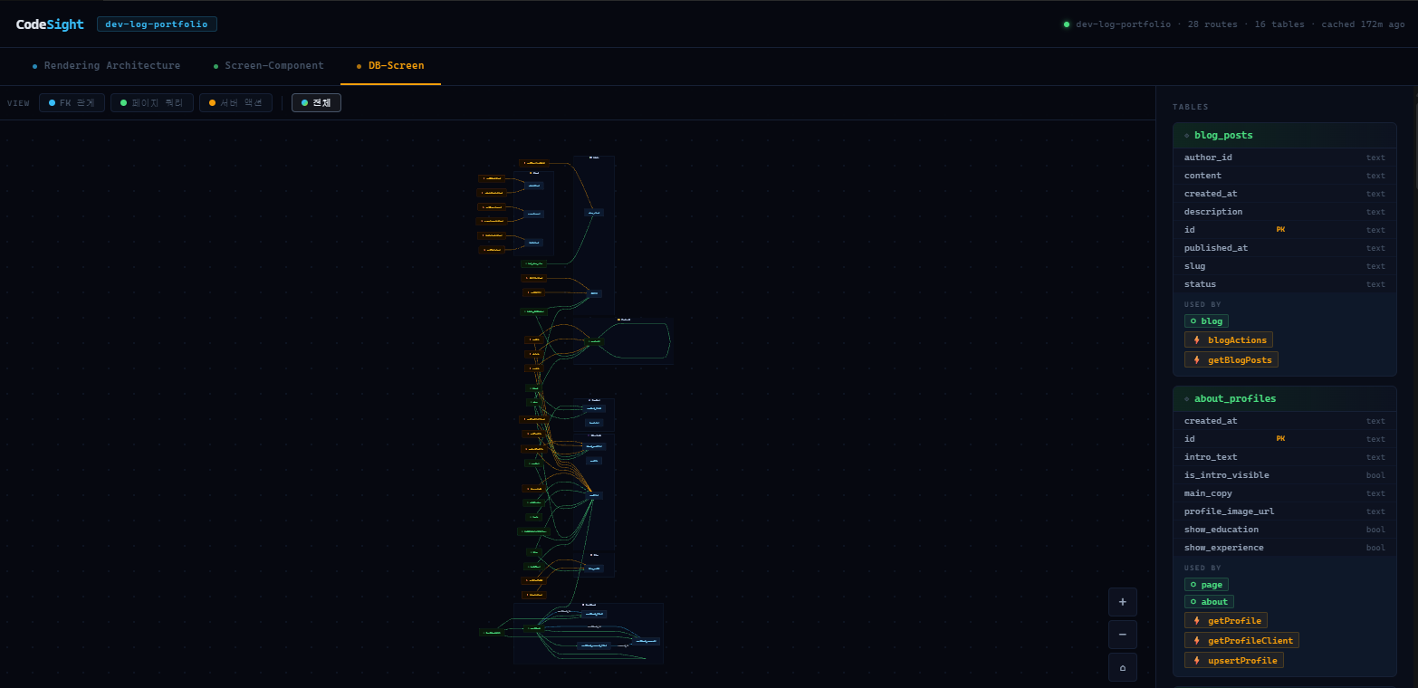Click the circle icon on blog tag
1418x688 pixels.
click(x=1193, y=321)
